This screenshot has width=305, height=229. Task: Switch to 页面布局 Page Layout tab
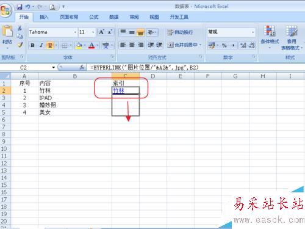[x=69, y=17]
